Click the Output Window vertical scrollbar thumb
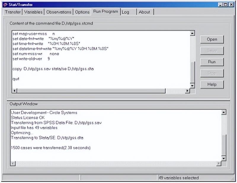This screenshot has width=237, height=183. click(224, 145)
